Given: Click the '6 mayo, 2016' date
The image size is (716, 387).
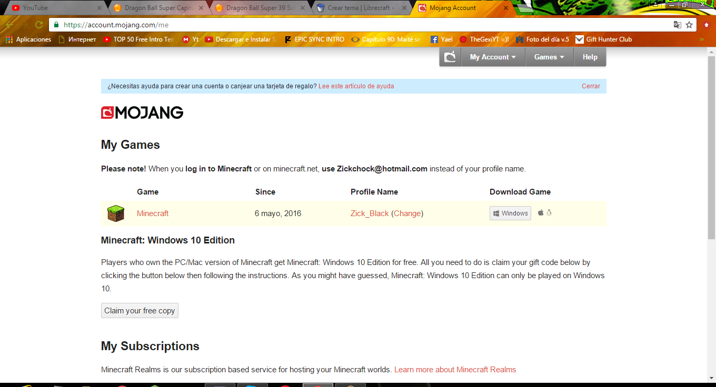Looking at the screenshot, I should (278, 213).
